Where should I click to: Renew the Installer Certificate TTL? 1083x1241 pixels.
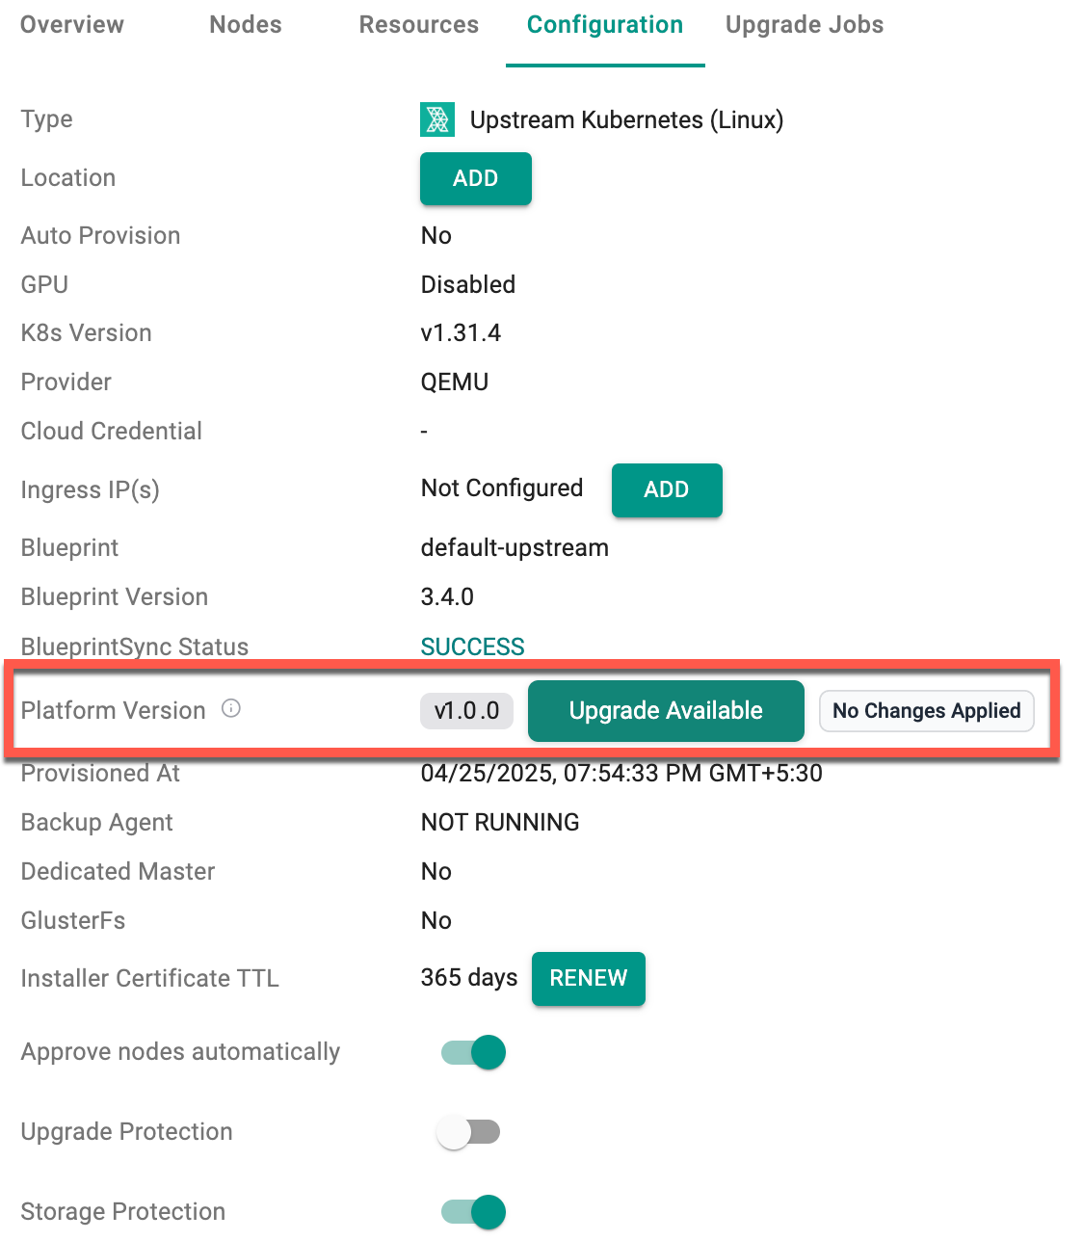coord(589,978)
